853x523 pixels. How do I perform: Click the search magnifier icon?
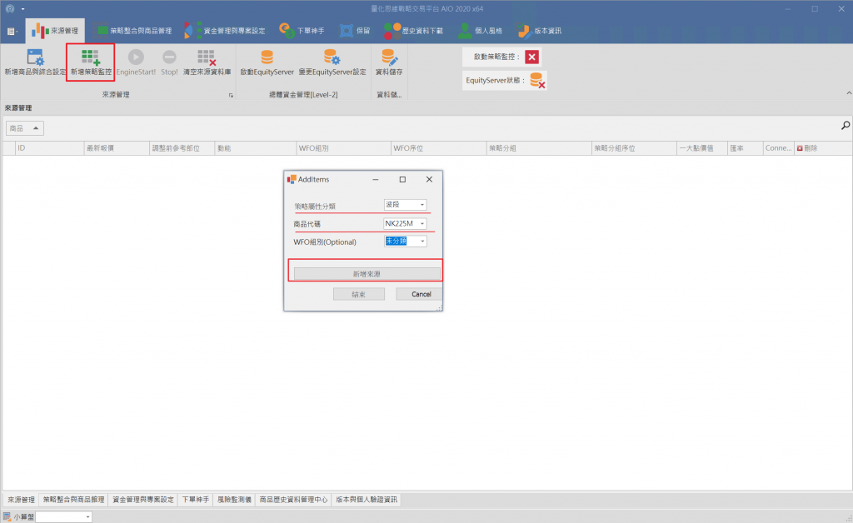[x=846, y=126]
